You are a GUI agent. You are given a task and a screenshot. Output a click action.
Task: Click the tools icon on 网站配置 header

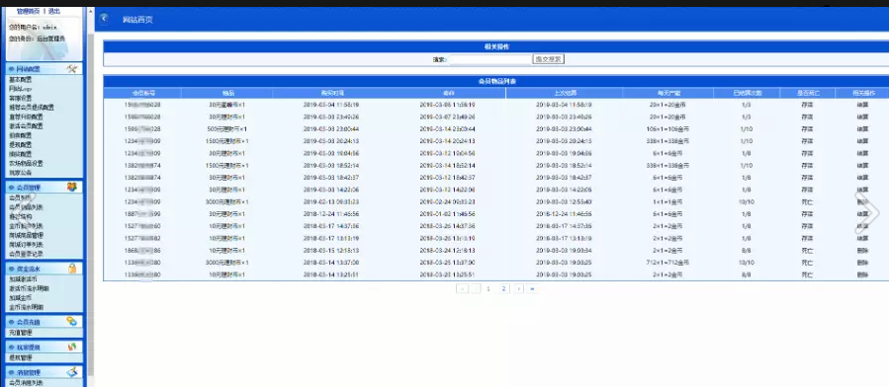72,68
